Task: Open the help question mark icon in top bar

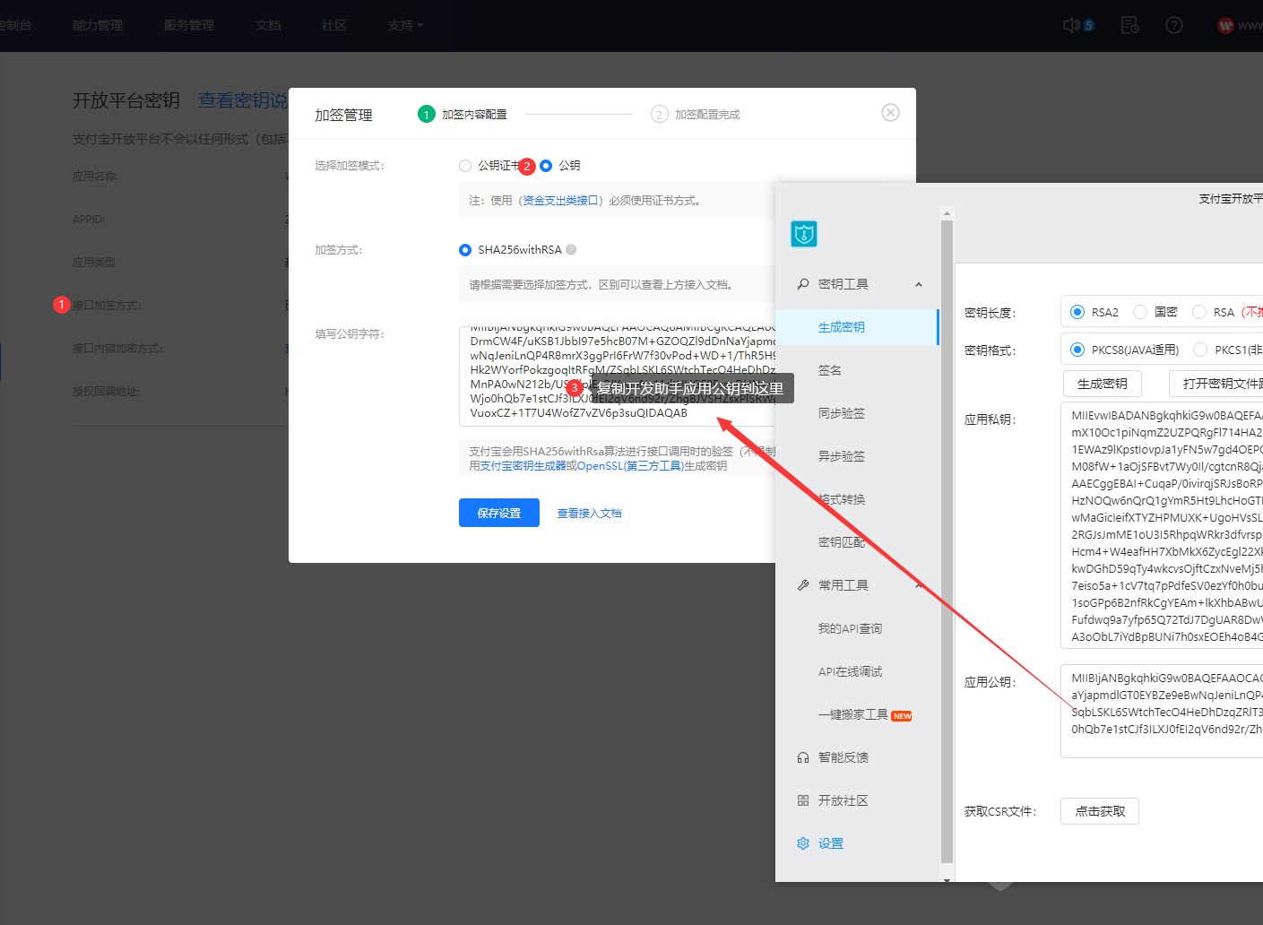Action: (x=1174, y=25)
